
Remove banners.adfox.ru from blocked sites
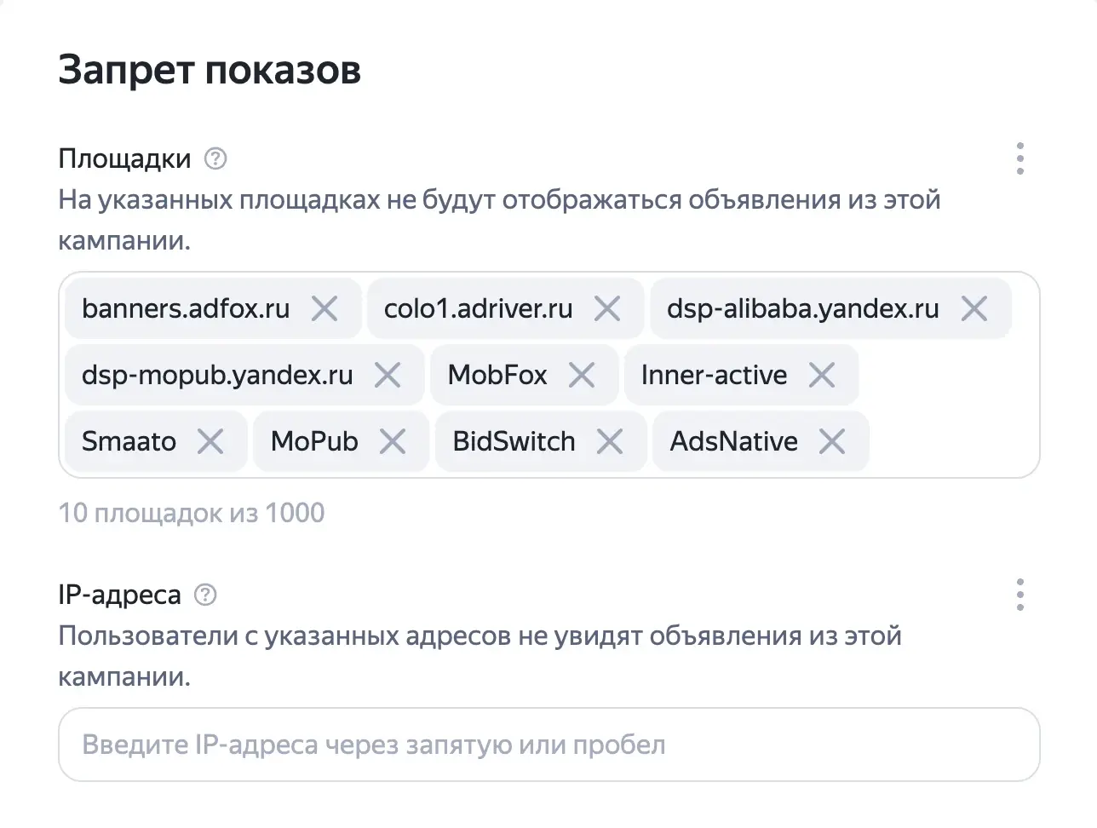325,308
